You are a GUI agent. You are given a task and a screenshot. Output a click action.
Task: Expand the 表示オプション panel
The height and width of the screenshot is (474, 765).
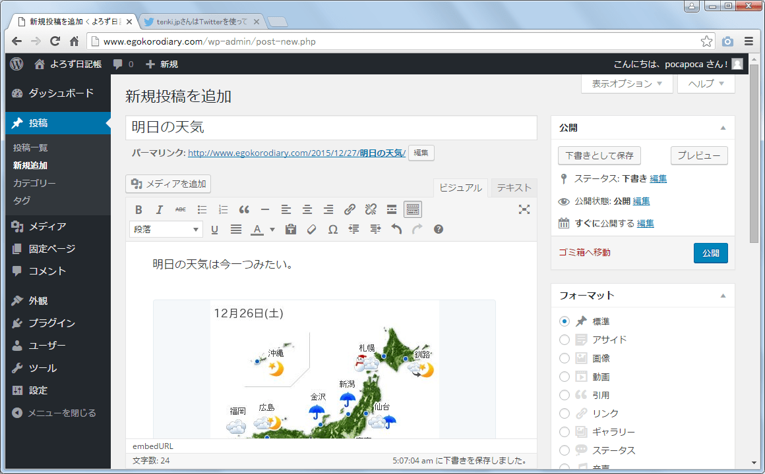pyautogui.click(x=627, y=84)
